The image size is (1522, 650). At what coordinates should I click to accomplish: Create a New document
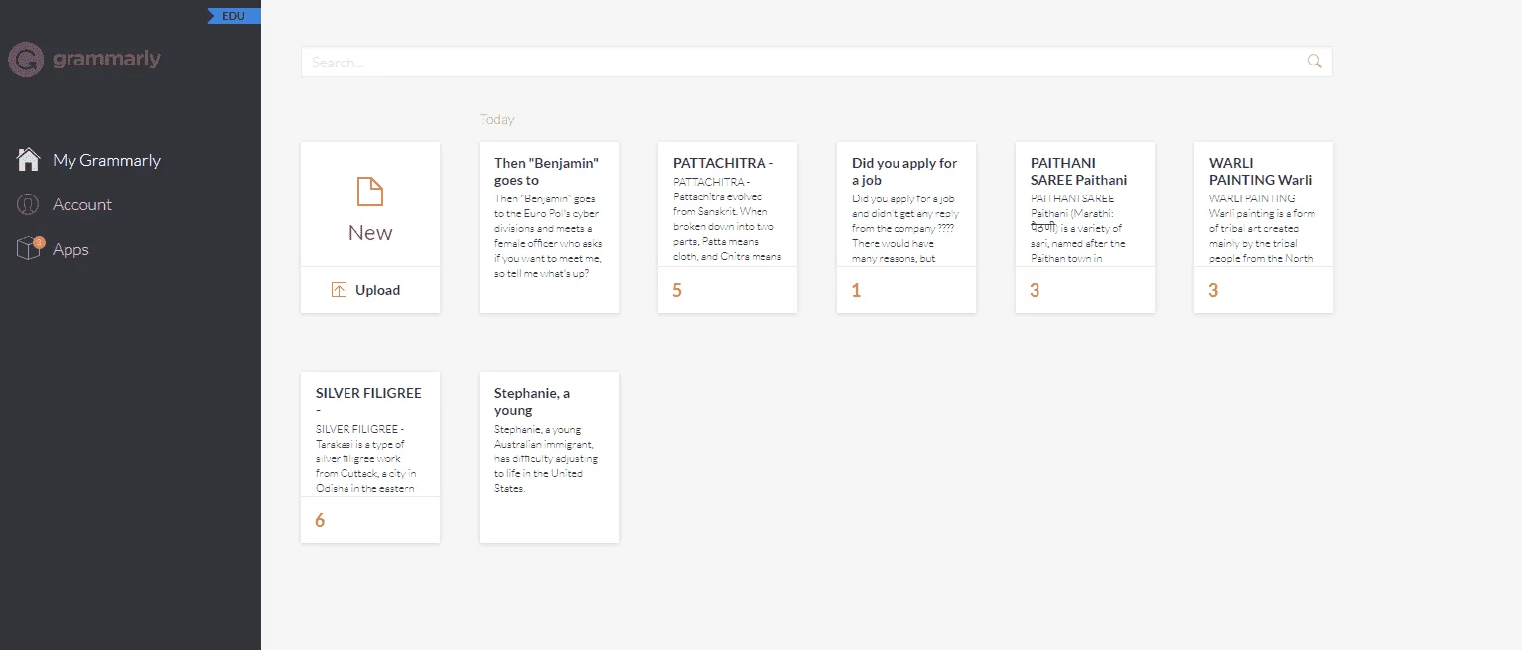pos(370,204)
